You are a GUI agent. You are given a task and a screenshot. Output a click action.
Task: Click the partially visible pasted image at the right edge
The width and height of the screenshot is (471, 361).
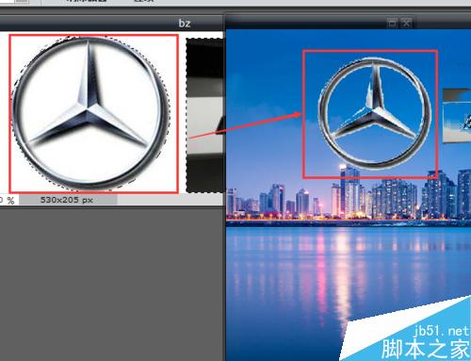[457, 115]
